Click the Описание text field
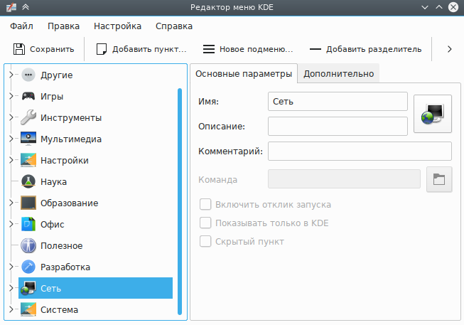 337,126
